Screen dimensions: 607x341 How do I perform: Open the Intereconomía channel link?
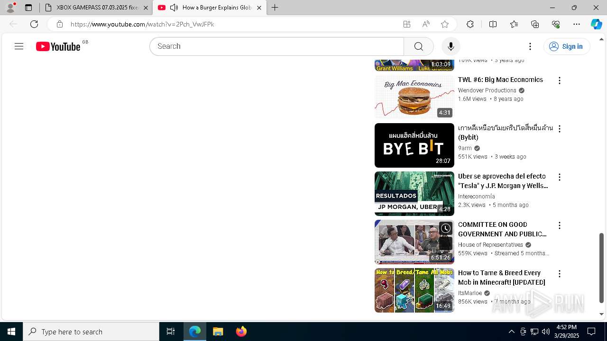click(476, 197)
